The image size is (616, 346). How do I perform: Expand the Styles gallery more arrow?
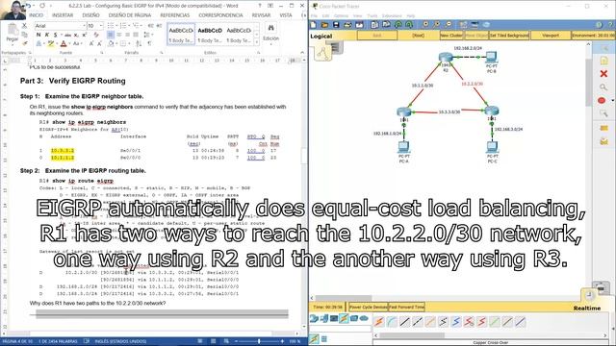(x=257, y=41)
